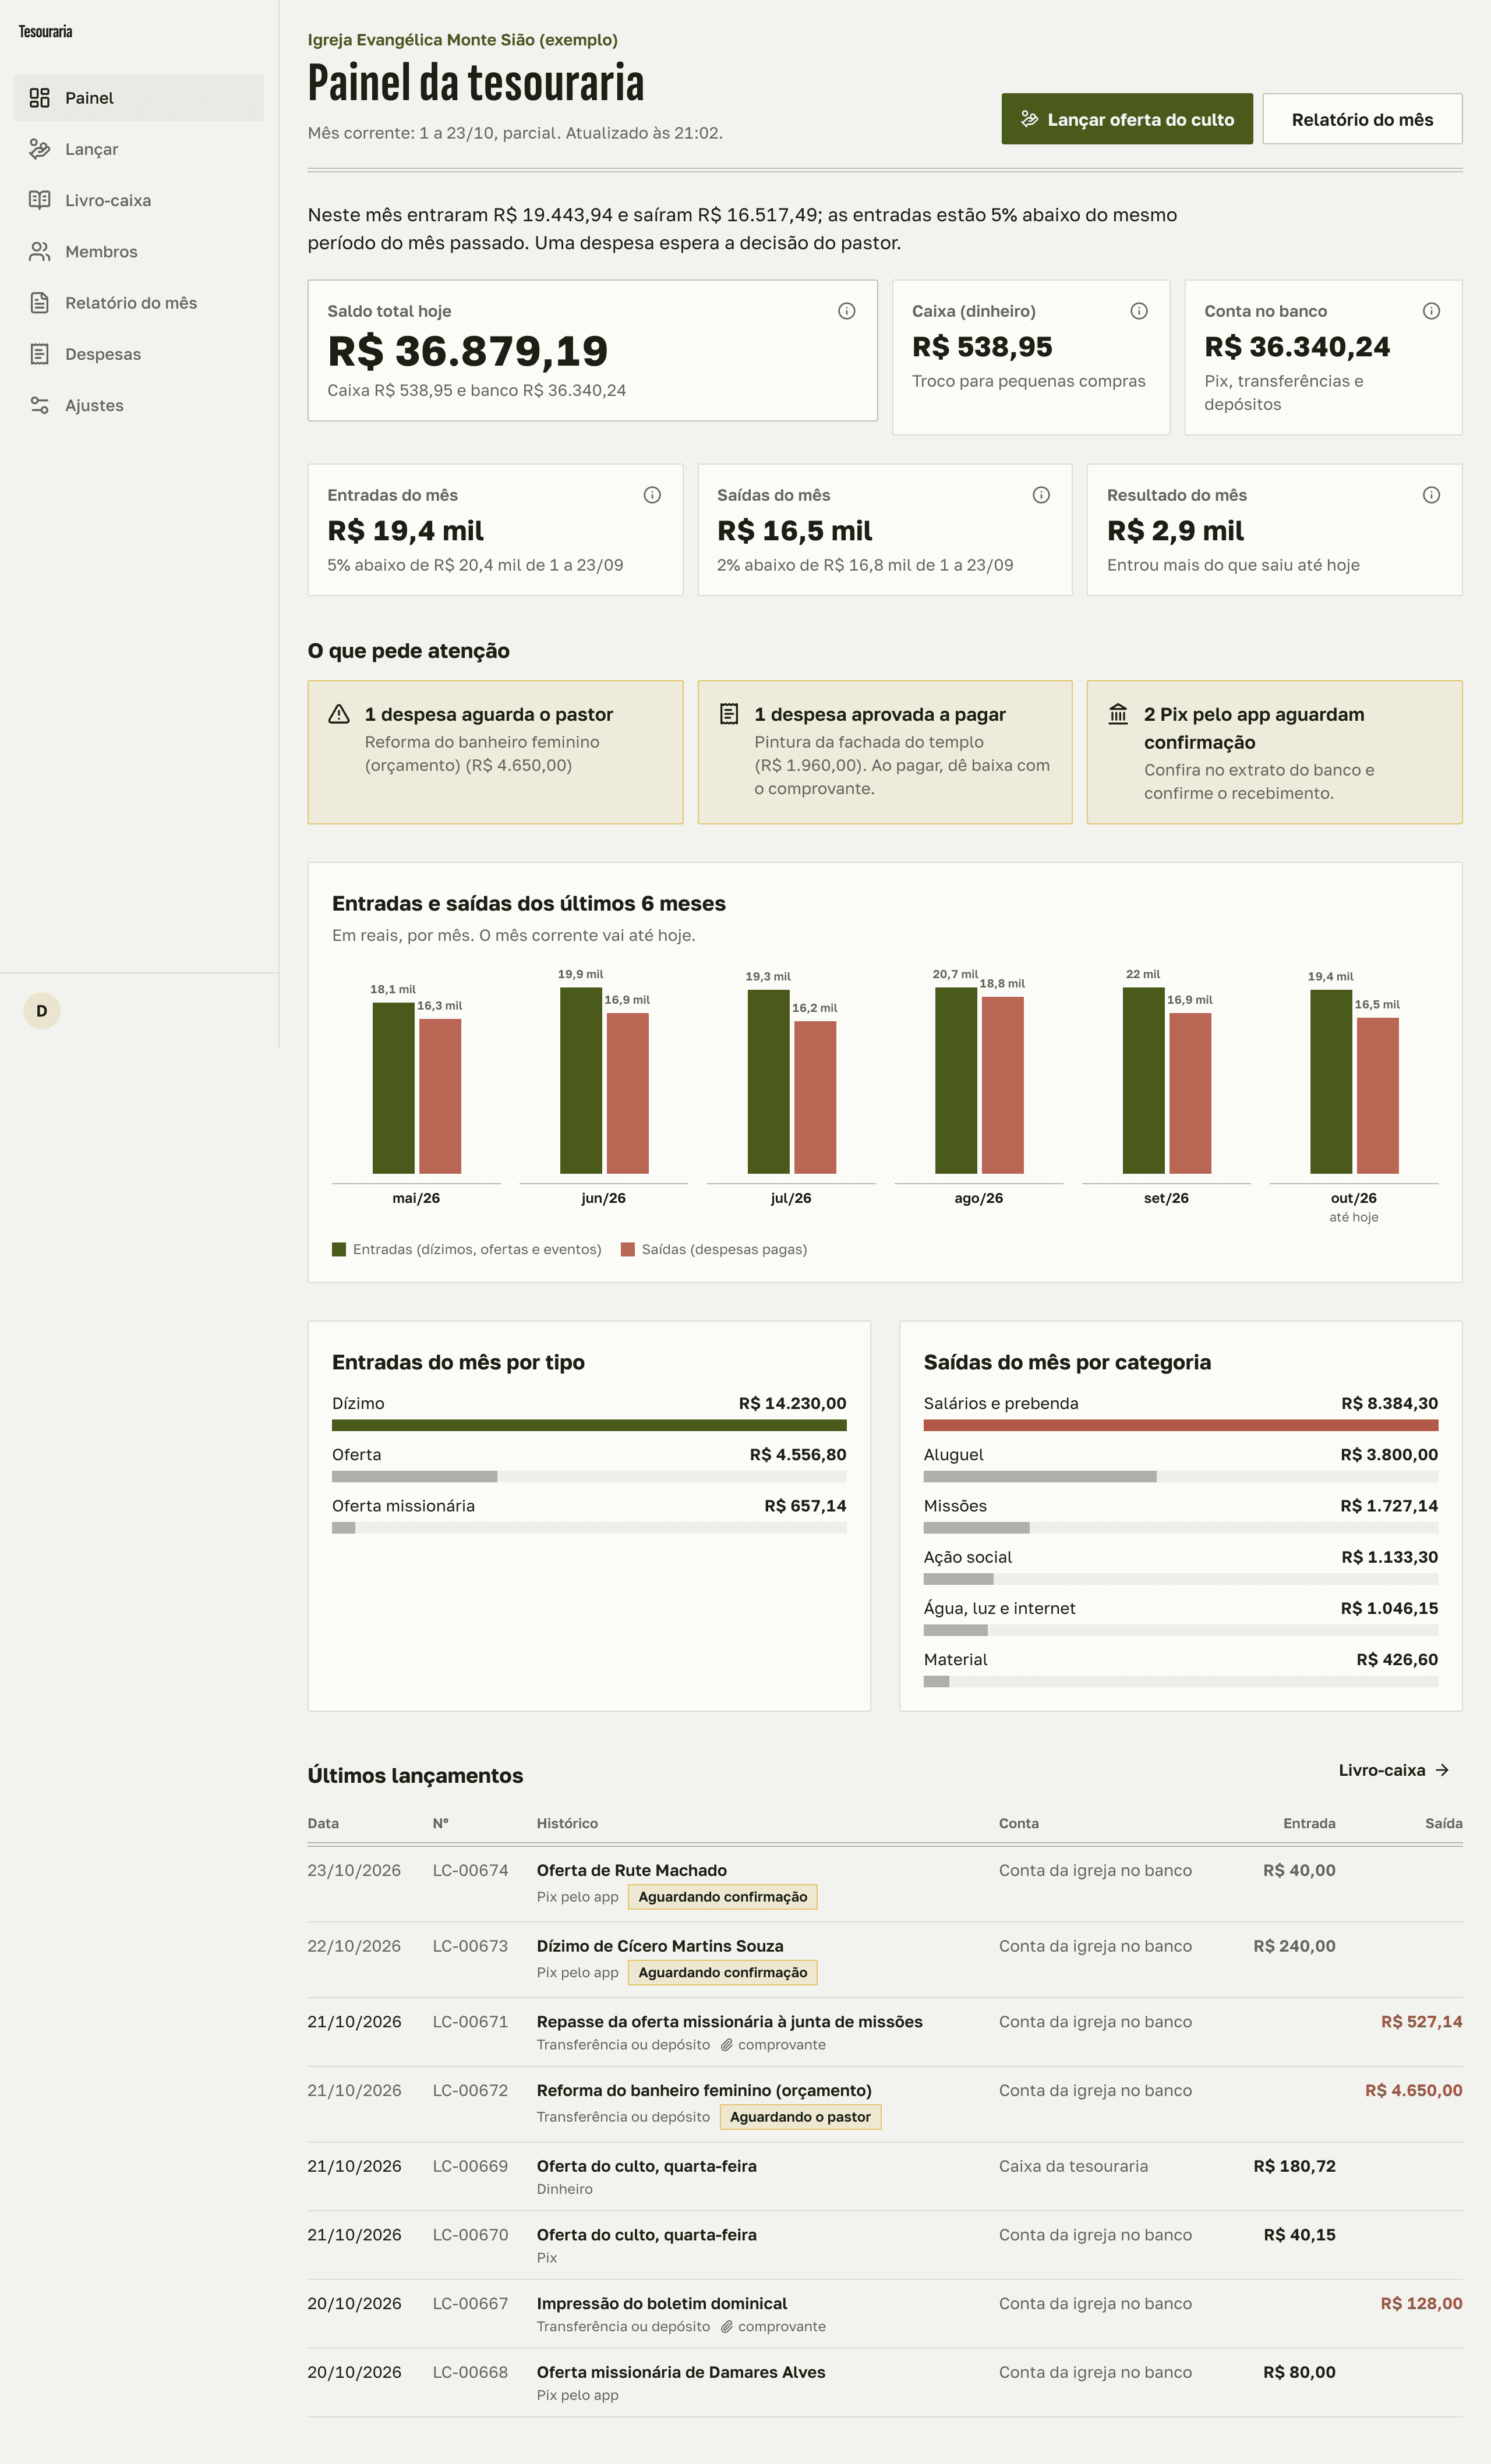1491x2464 pixels.
Task: Click Lançar oferta do culto button
Action: click(x=1127, y=119)
